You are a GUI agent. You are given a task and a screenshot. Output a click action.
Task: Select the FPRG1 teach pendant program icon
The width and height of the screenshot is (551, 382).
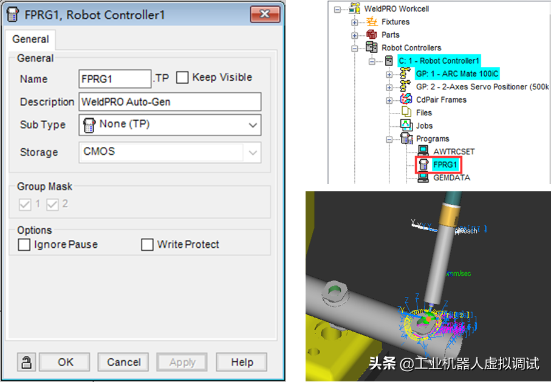[x=423, y=165]
